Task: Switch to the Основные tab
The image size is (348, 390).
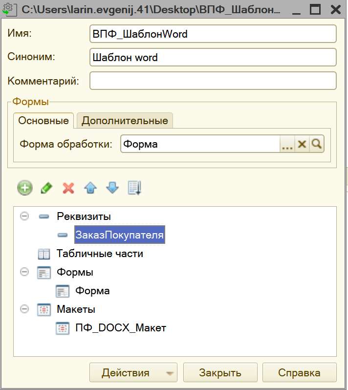Action: (x=43, y=121)
